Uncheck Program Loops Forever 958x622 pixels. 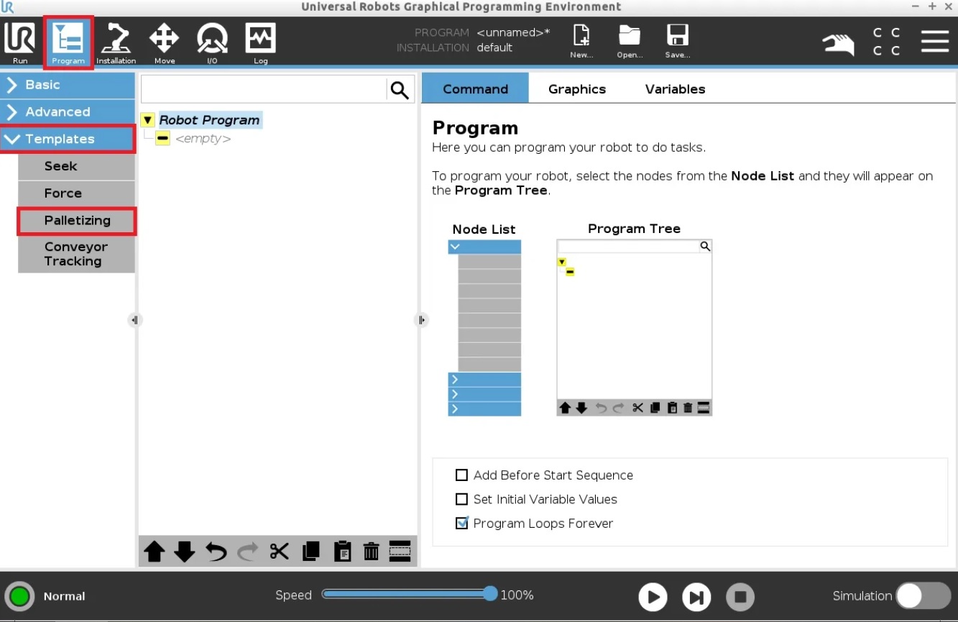pyautogui.click(x=461, y=523)
